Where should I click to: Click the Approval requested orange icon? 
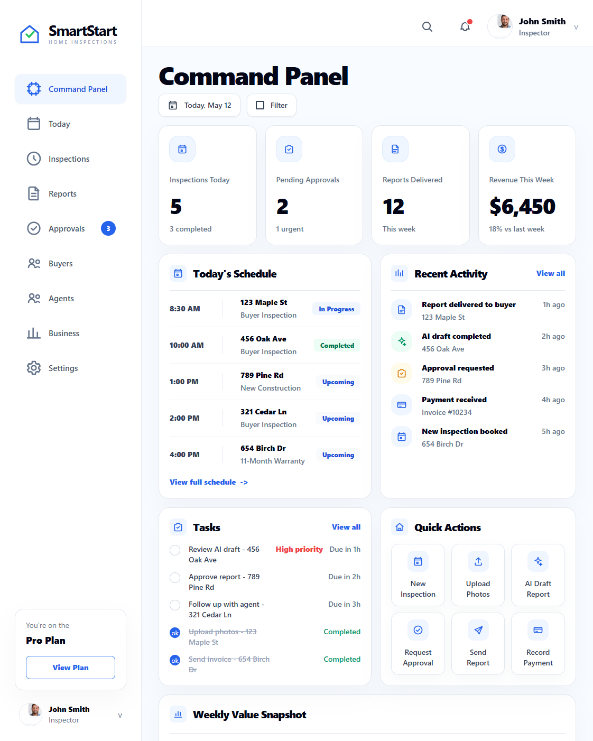[402, 373]
